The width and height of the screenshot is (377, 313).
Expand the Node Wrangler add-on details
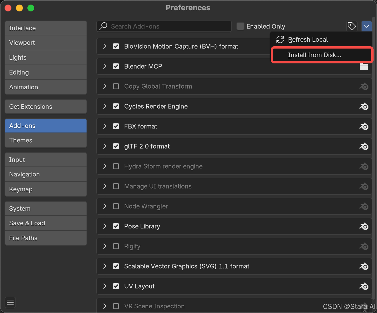(x=105, y=206)
